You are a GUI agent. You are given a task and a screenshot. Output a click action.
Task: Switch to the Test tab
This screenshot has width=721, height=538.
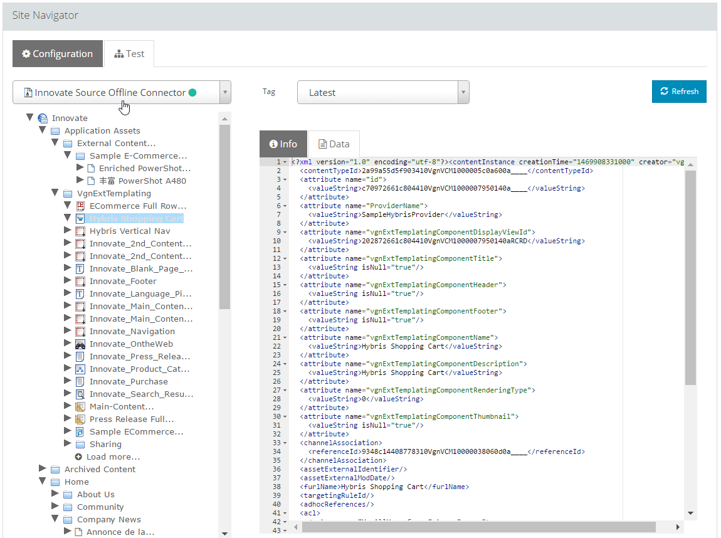[x=129, y=54]
